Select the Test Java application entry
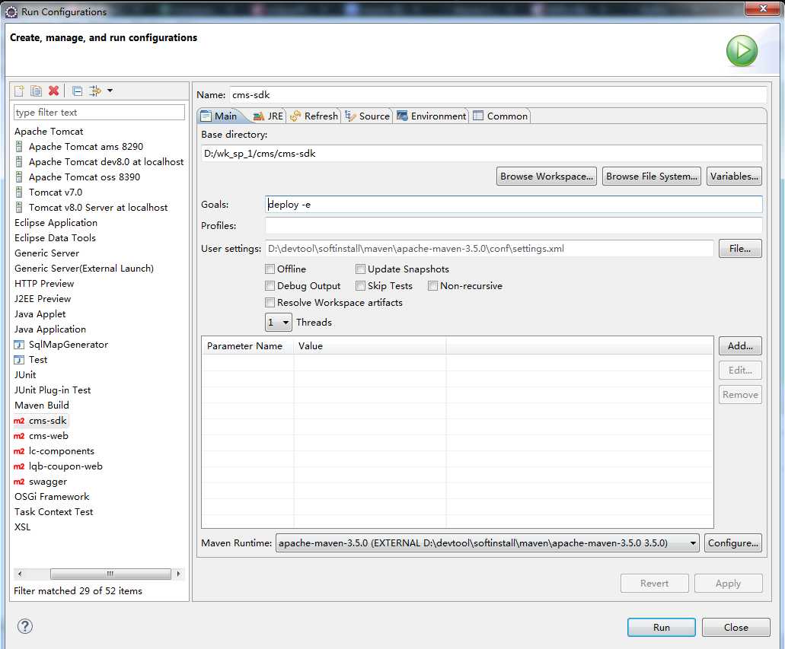 tap(30, 360)
